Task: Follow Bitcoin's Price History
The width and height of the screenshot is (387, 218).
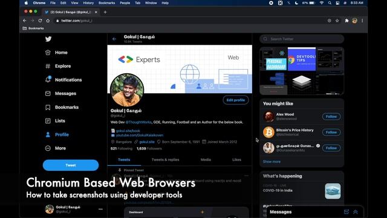Action: (331, 132)
